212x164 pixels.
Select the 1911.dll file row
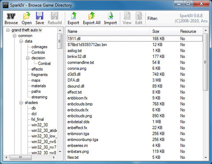coord(135,39)
